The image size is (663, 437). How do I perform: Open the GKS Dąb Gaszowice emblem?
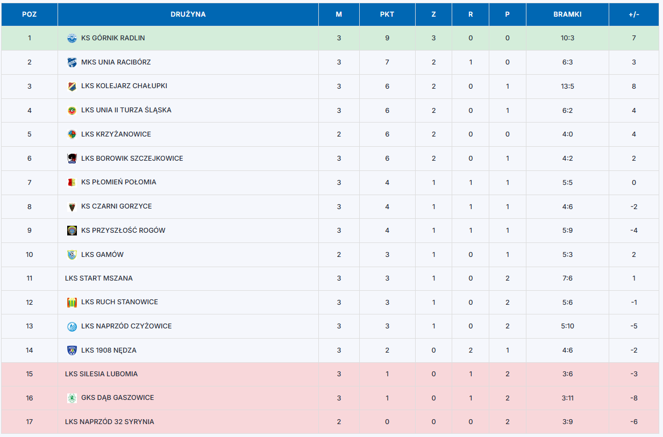pos(72,398)
